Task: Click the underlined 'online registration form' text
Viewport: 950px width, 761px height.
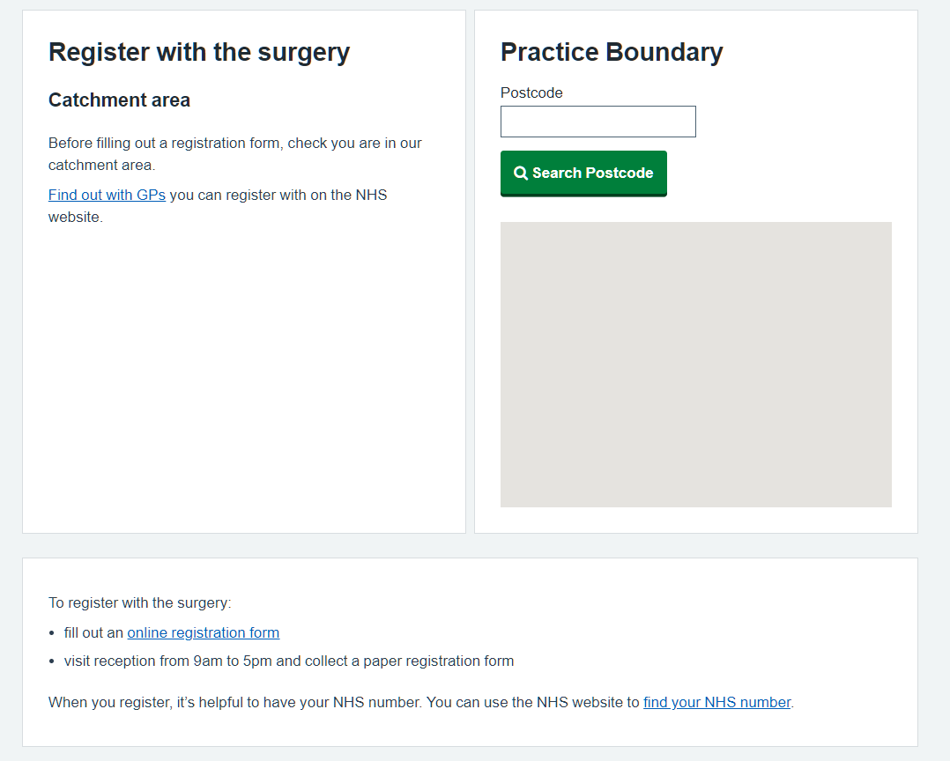Action: tap(203, 632)
